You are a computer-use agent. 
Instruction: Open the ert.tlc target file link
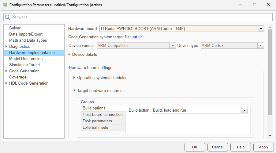click(x=137, y=37)
